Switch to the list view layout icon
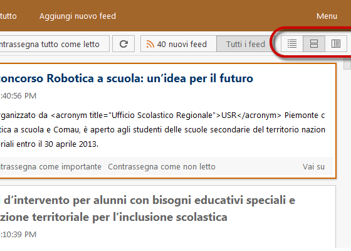This screenshot has width=351, height=251. 292,44
